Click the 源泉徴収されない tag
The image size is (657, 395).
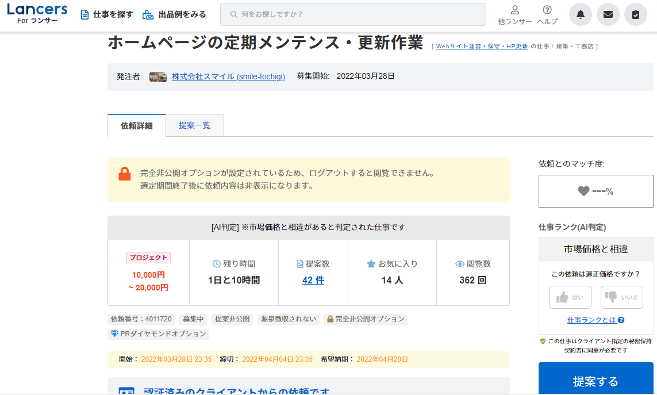pos(289,319)
